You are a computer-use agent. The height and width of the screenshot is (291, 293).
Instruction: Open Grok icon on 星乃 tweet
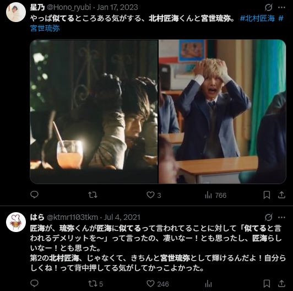pyautogui.click(x=269, y=8)
